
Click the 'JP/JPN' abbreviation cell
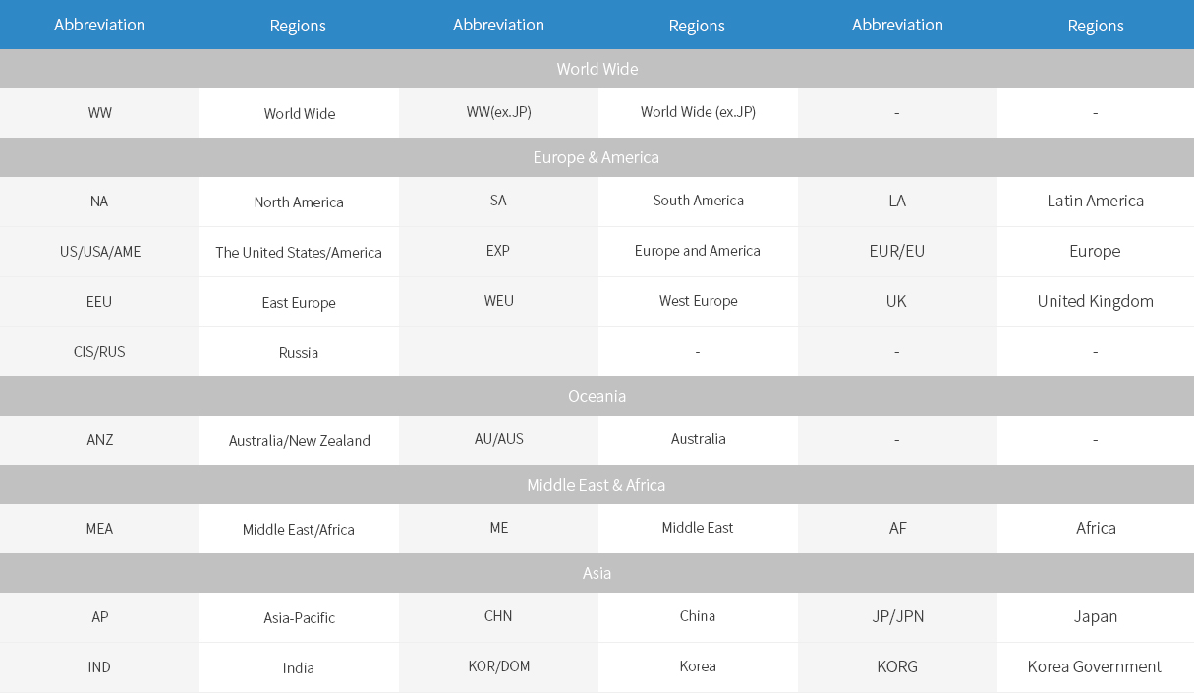click(x=897, y=616)
